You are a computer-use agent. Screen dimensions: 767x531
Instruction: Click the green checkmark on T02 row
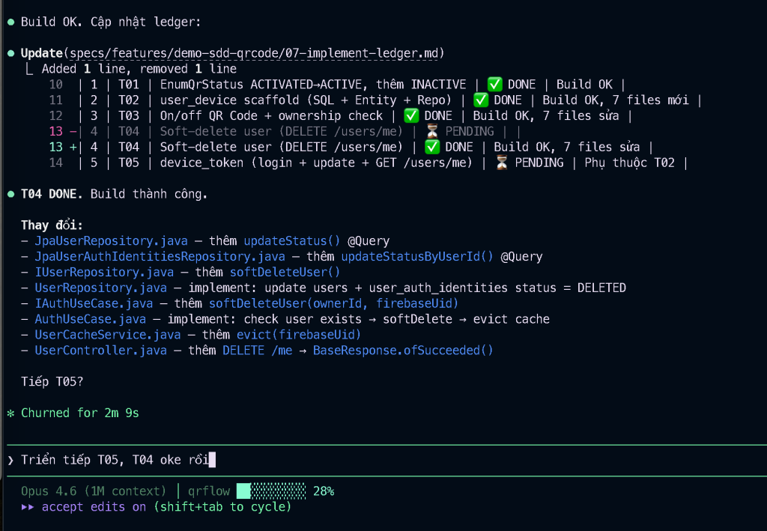[x=480, y=100]
